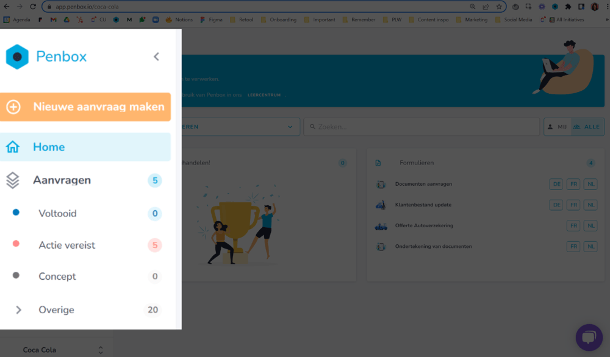Open the Agenda bookmark
This screenshot has height=357, width=610.
click(x=16, y=20)
